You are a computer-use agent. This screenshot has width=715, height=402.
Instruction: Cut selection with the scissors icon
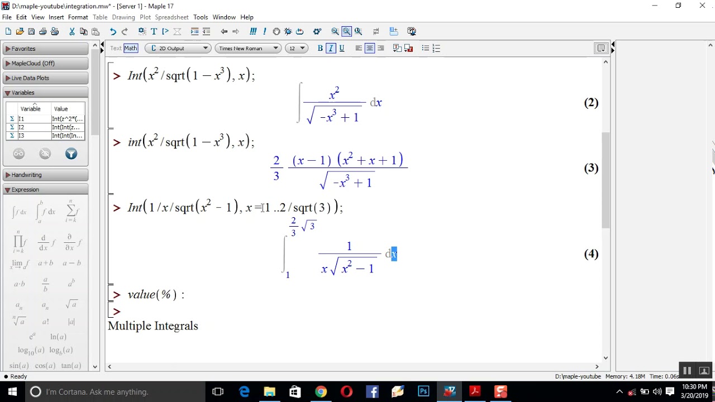click(x=72, y=32)
